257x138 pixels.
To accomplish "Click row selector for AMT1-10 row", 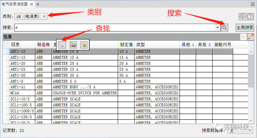I will coord(6,51).
